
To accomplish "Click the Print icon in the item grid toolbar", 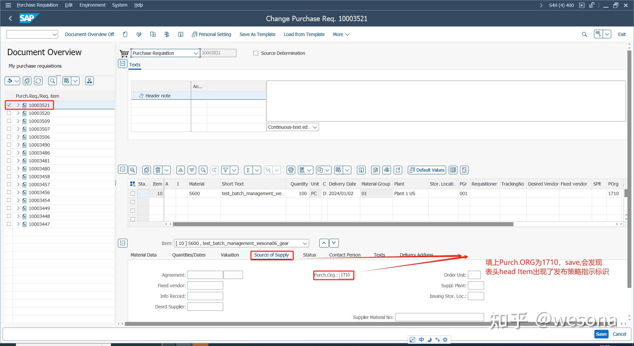I will 291,170.
